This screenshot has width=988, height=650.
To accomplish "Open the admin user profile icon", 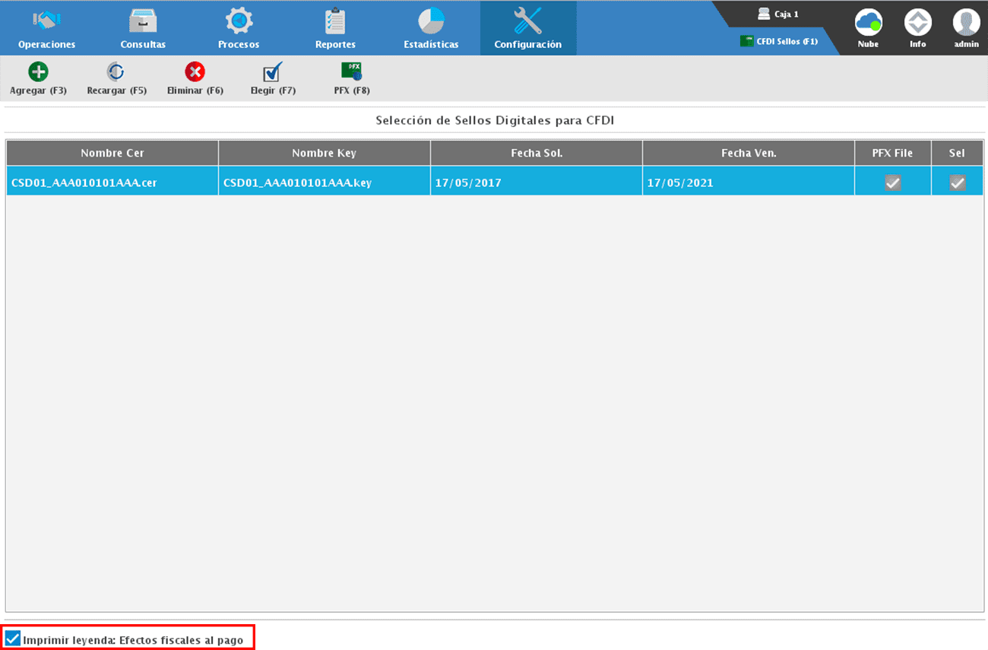I will point(966,23).
